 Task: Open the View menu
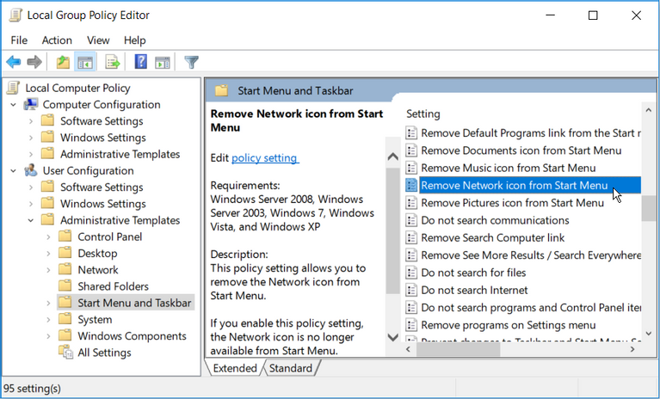[98, 40]
